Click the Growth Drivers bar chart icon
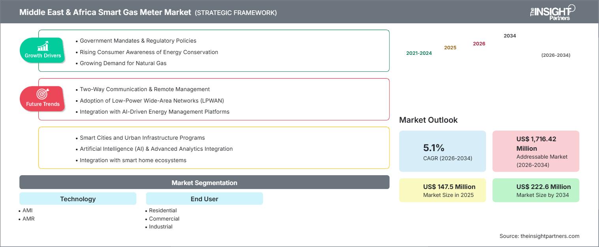This screenshot has width=599, height=247. pyautogui.click(x=43, y=46)
